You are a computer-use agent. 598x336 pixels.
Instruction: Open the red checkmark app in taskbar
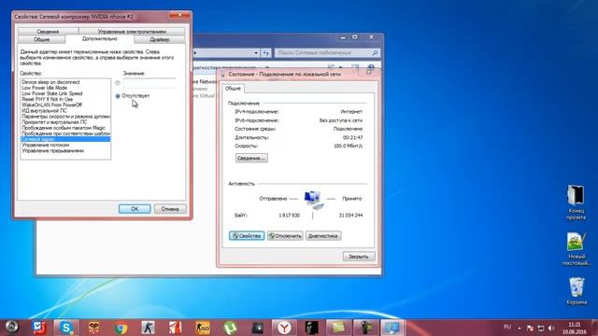(39, 328)
